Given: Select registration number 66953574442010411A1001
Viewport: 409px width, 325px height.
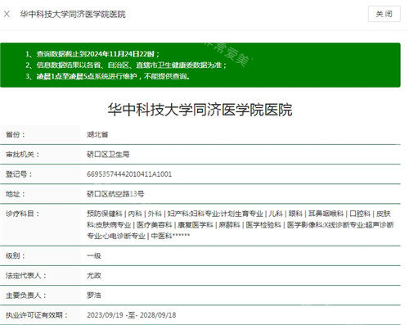Looking at the screenshot, I should click(x=129, y=174).
